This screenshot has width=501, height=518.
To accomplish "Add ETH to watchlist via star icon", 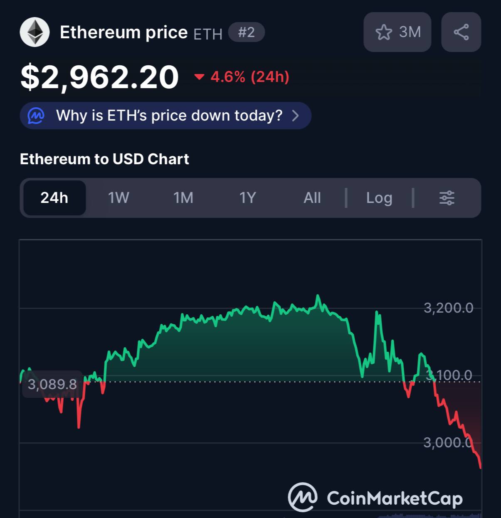I will point(384,32).
